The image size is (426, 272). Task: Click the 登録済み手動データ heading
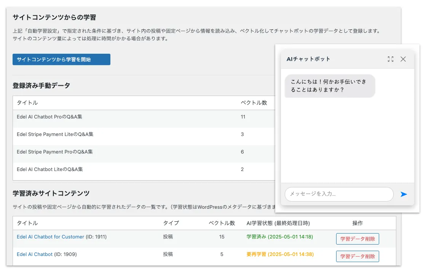pos(41,85)
